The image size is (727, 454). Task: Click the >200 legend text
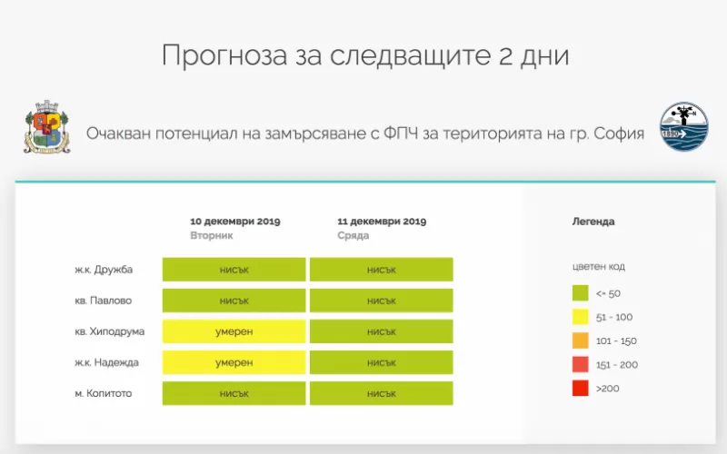608,389
